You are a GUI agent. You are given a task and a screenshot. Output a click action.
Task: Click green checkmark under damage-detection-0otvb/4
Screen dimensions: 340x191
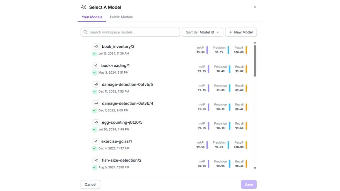(x=95, y=110)
